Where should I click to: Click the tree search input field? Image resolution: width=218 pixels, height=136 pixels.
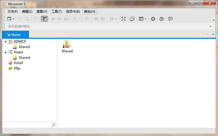coord(27,125)
